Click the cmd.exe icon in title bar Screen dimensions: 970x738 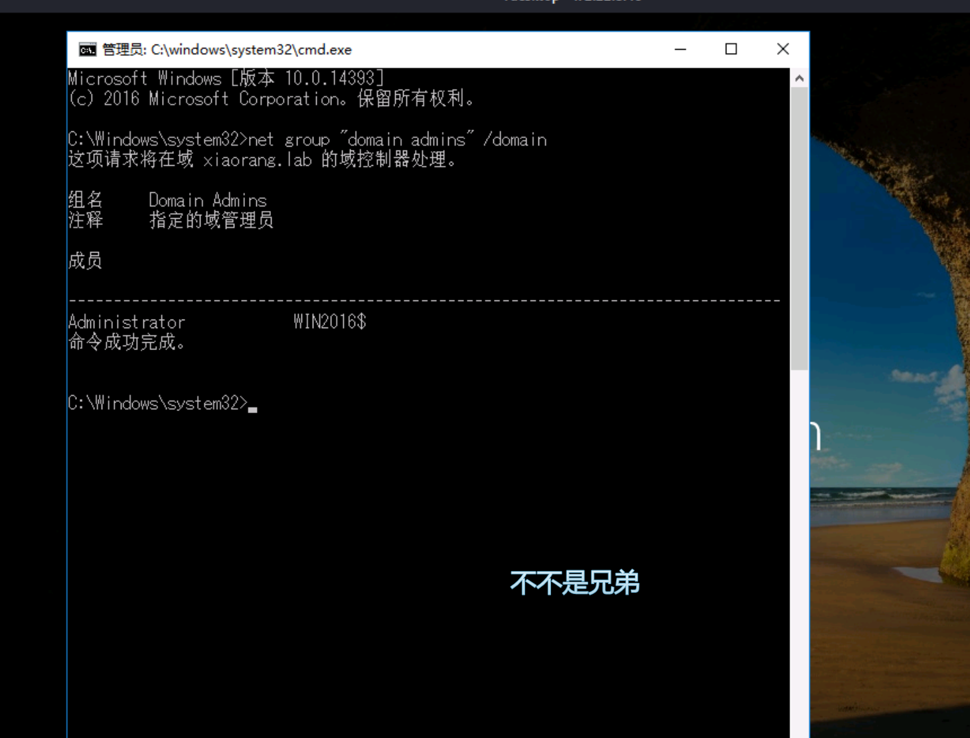coord(87,50)
